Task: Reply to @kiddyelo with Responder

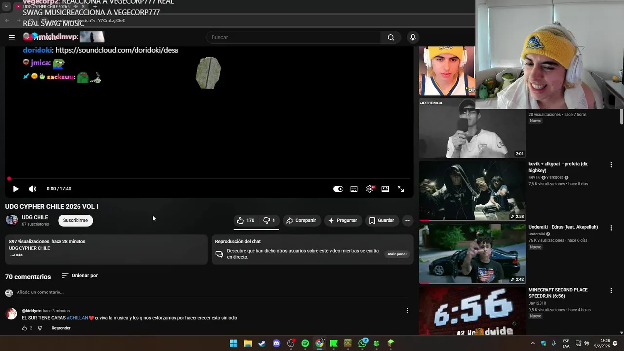Action: click(x=61, y=328)
